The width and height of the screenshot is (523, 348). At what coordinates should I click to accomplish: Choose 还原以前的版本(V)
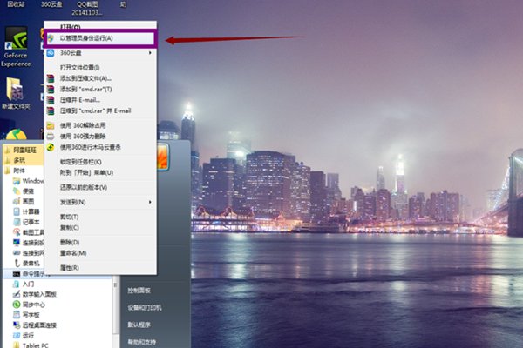84,188
